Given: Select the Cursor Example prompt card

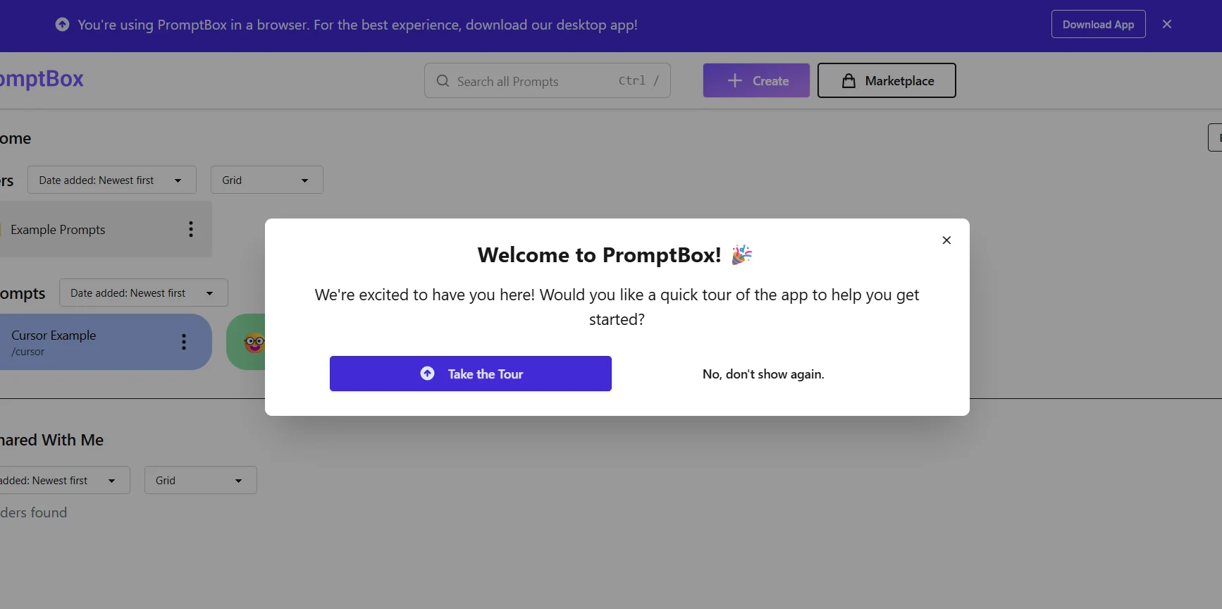Looking at the screenshot, I should [78, 342].
